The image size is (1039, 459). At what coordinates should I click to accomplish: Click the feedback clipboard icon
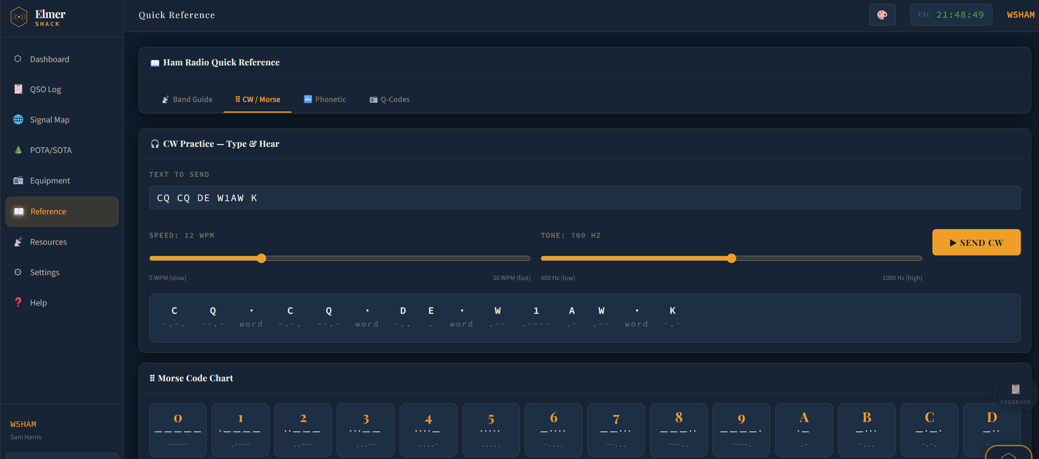click(x=1016, y=389)
